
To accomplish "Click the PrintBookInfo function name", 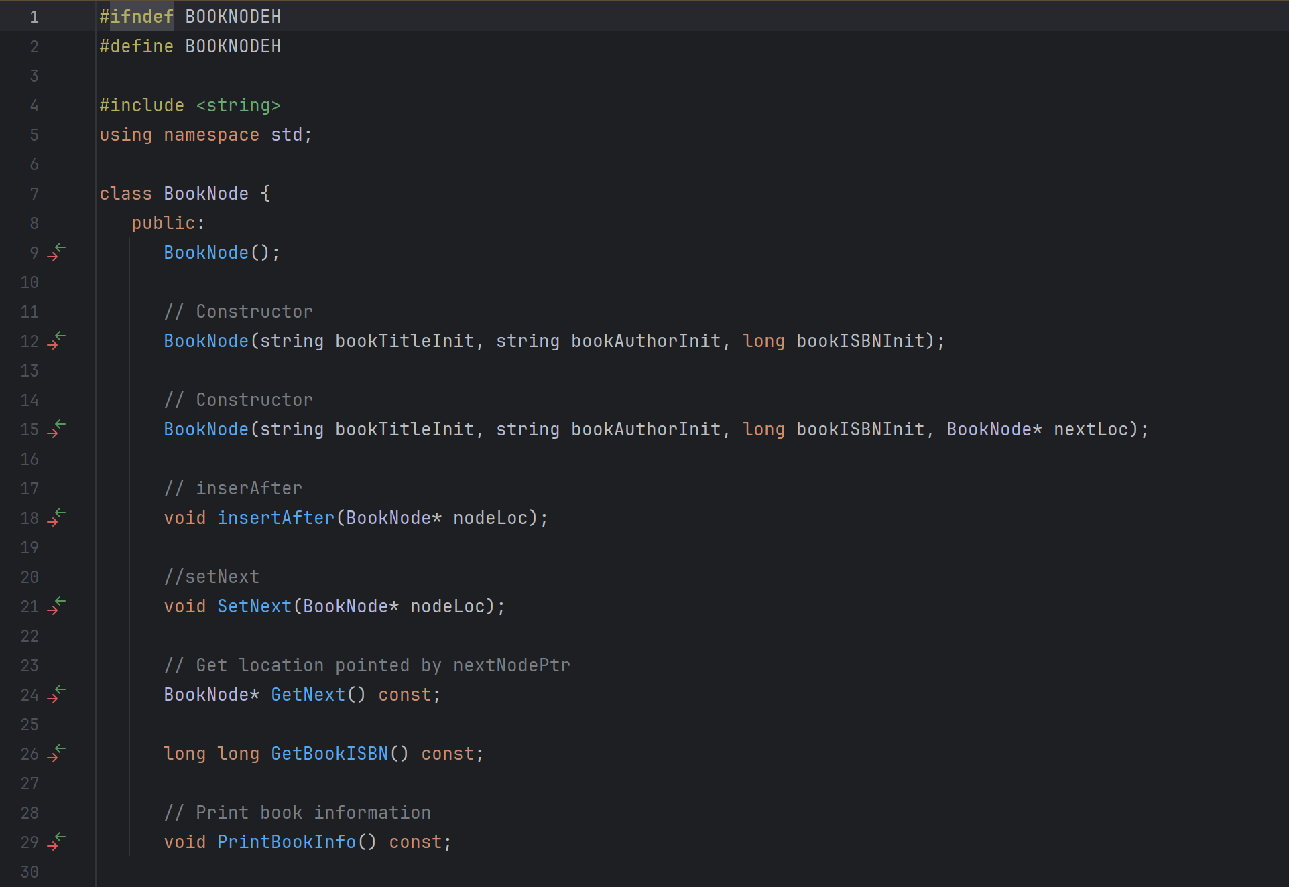I will 286,841.
